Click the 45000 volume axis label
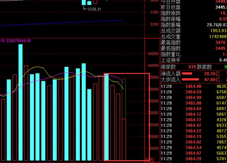227x163 pixels. (x=153, y=54)
